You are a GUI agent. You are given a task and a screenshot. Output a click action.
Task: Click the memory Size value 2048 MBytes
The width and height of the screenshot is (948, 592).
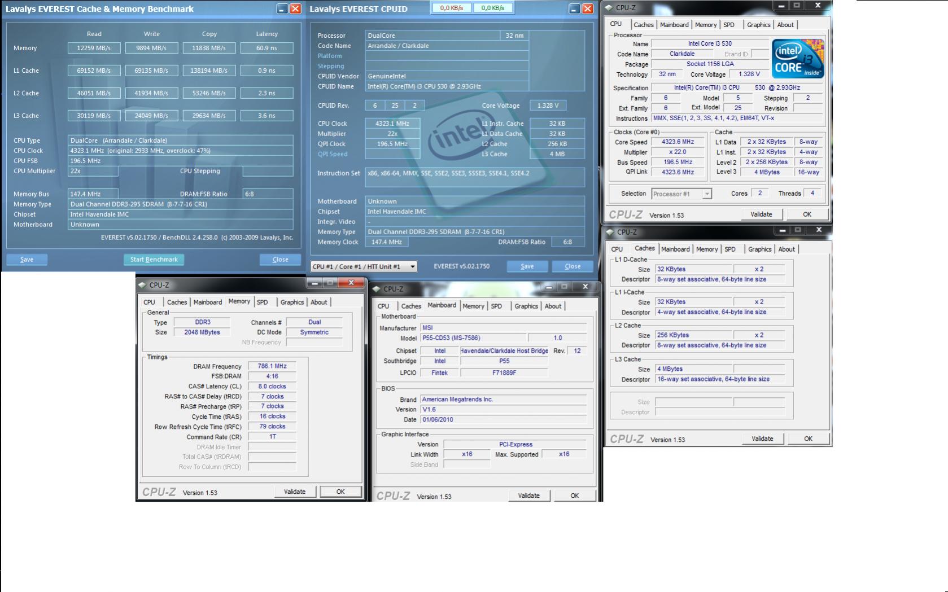click(x=202, y=332)
